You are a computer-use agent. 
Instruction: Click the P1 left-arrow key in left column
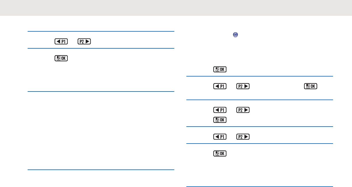pyautogui.click(x=61, y=41)
